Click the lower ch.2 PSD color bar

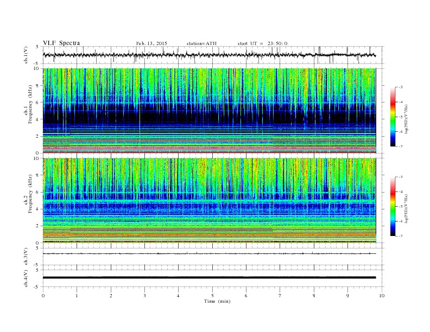tap(393, 206)
